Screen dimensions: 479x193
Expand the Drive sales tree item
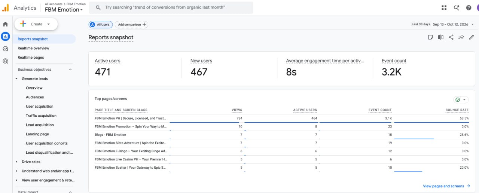point(16,162)
